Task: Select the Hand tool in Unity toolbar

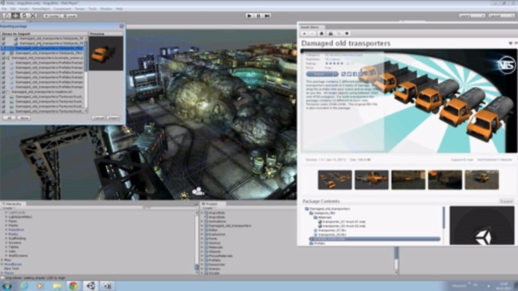Action: click(6, 16)
